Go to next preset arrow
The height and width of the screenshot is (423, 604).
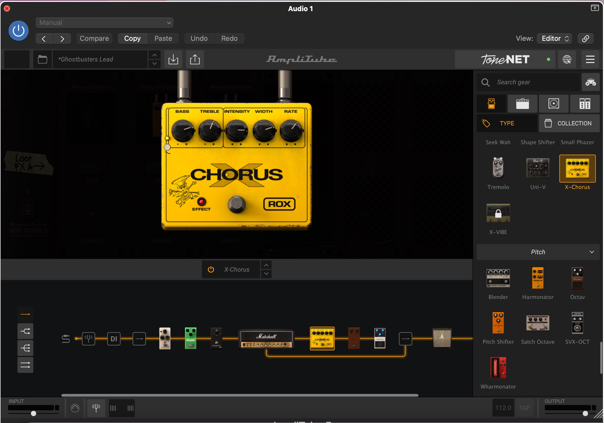[62, 39]
